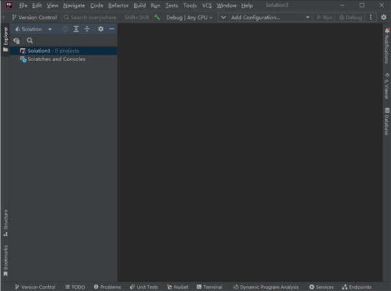Open the Navigate menu
Viewport: 391px width, 291px height.
74,5
